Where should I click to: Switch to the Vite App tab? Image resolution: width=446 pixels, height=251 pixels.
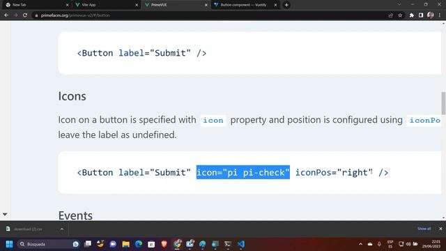pyautogui.click(x=105, y=5)
